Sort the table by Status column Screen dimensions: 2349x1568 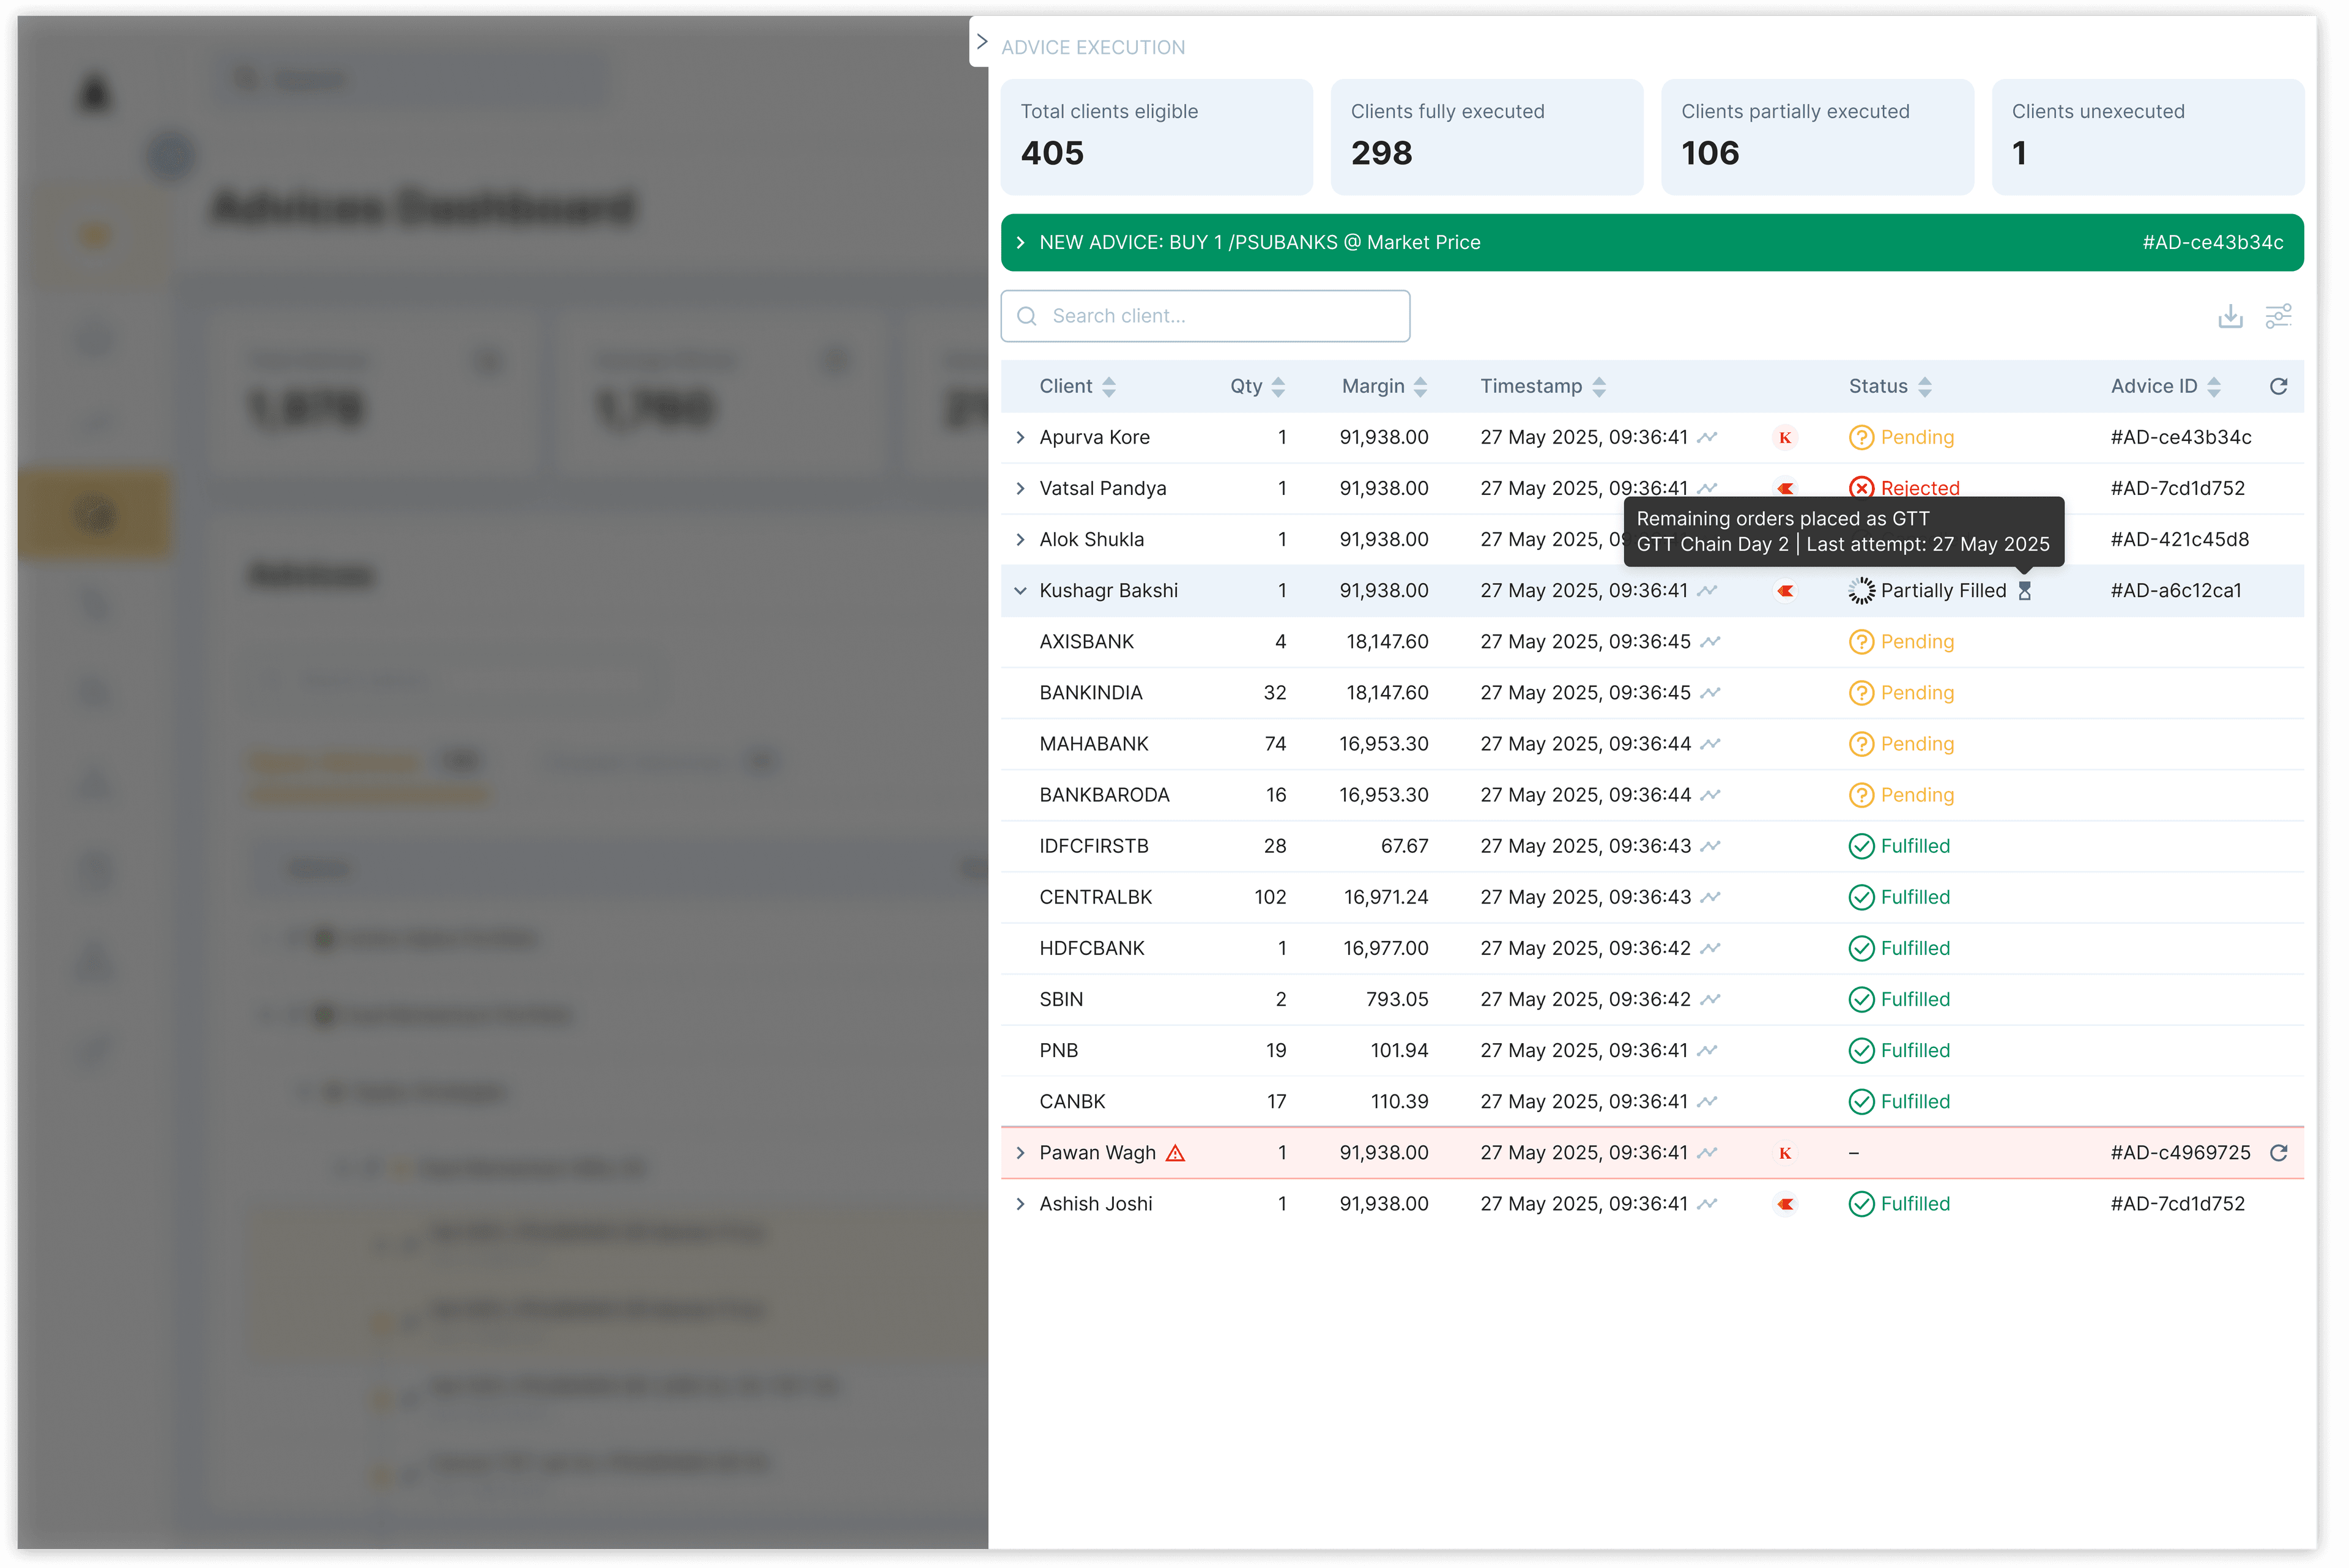[1924, 386]
